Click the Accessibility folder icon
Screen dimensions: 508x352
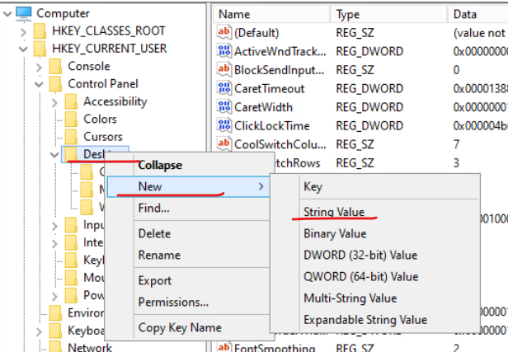71,101
